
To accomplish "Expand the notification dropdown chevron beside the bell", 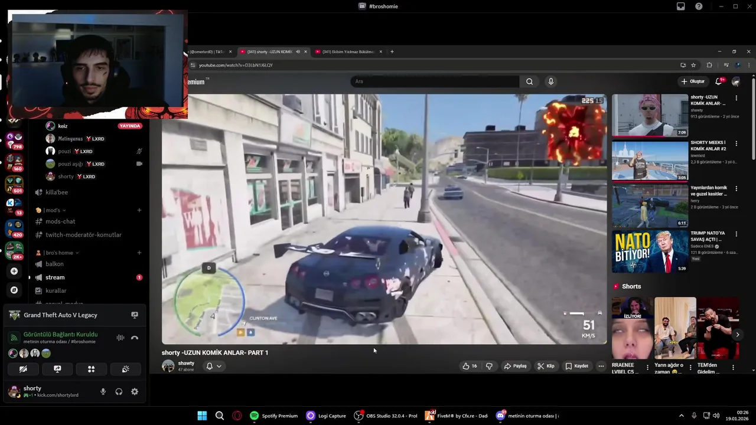I will pos(219,366).
